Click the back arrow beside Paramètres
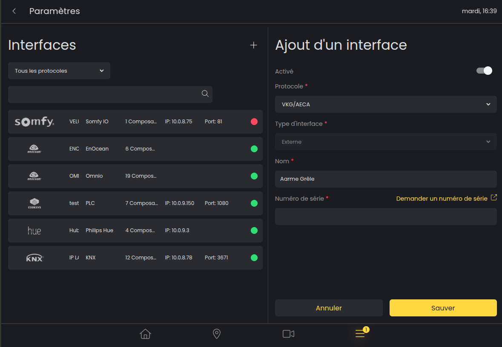This screenshot has height=347, width=502. (14, 11)
